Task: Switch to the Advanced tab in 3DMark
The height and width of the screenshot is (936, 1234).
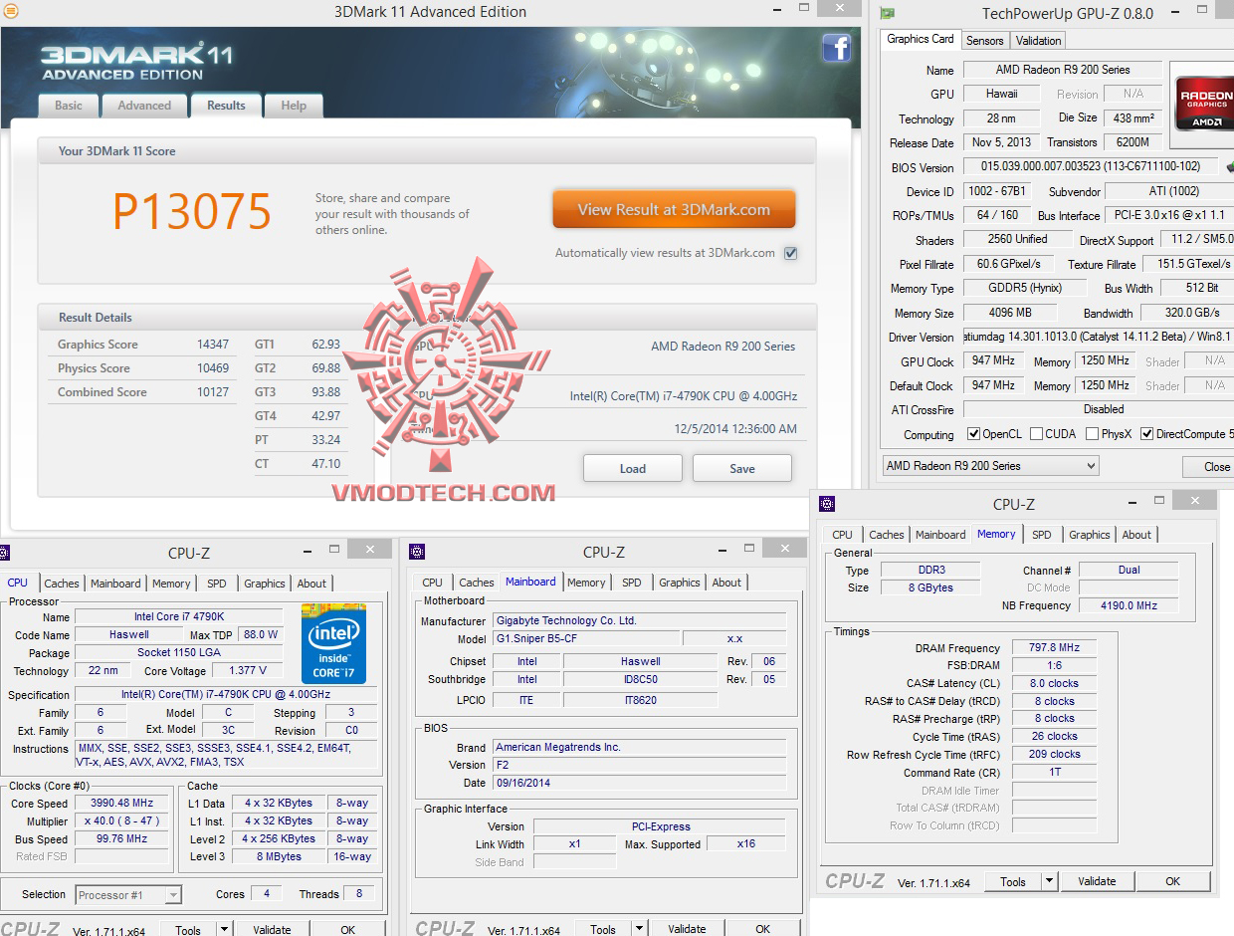Action: point(144,106)
